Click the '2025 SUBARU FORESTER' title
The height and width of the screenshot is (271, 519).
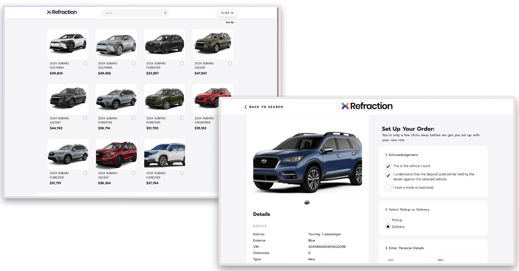(156, 175)
